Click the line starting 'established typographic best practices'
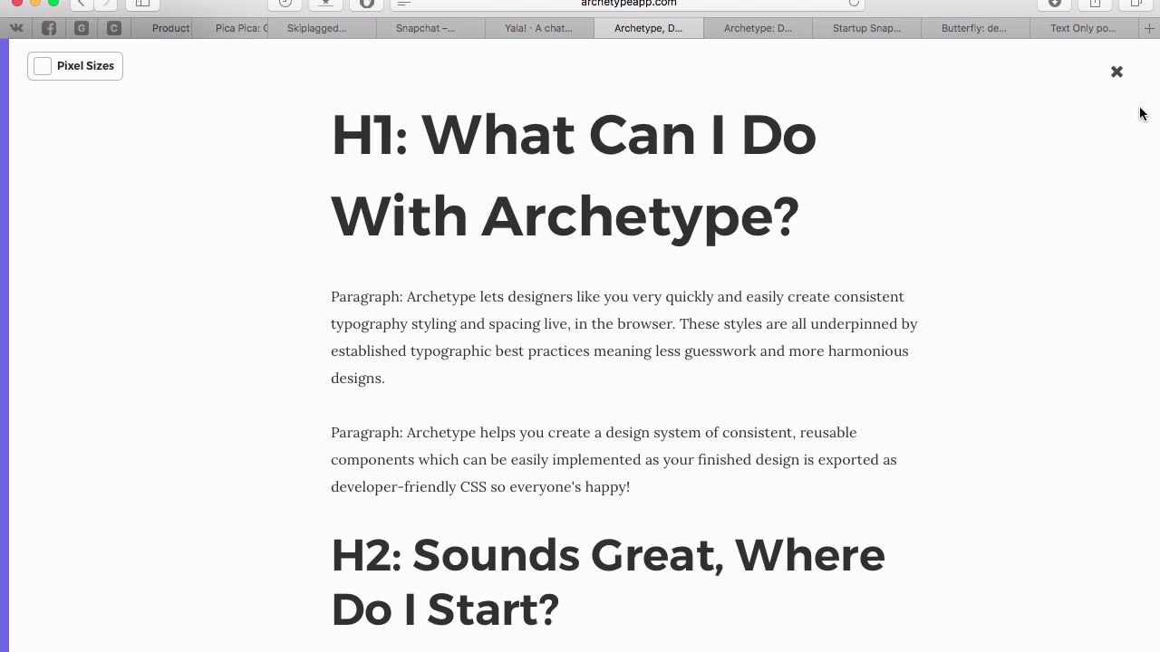The height and width of the screenshot is (652, 1160). pyautogui.click(x=619, y=351)
